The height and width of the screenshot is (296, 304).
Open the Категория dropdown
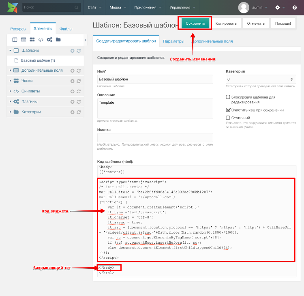pos(260,79)
